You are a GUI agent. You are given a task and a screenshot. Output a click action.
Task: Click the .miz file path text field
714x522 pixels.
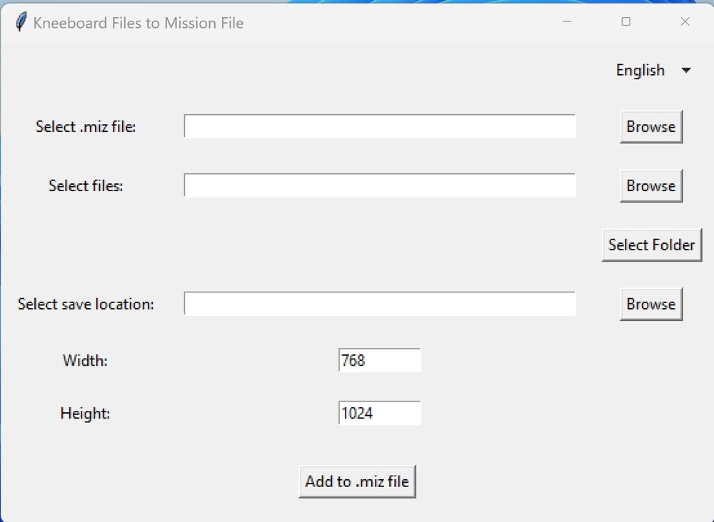[379, 126]
